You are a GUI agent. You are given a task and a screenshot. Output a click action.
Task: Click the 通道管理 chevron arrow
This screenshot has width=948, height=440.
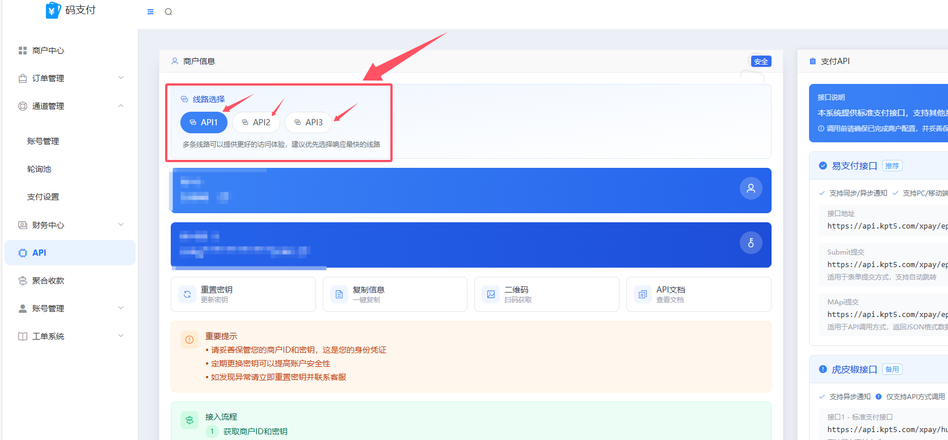[121, 105]
